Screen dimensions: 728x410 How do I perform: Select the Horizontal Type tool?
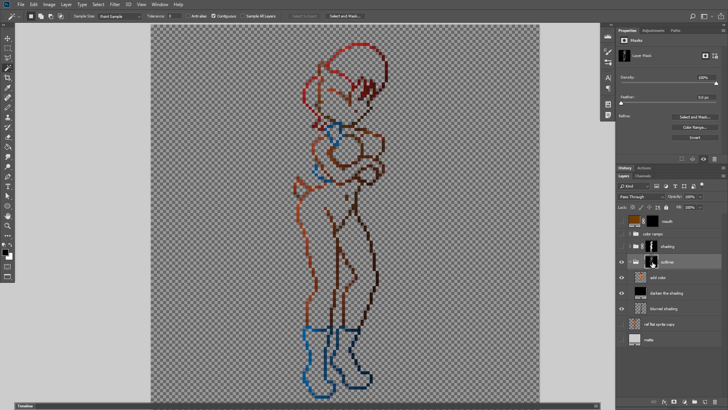click(x=8, y=186)
